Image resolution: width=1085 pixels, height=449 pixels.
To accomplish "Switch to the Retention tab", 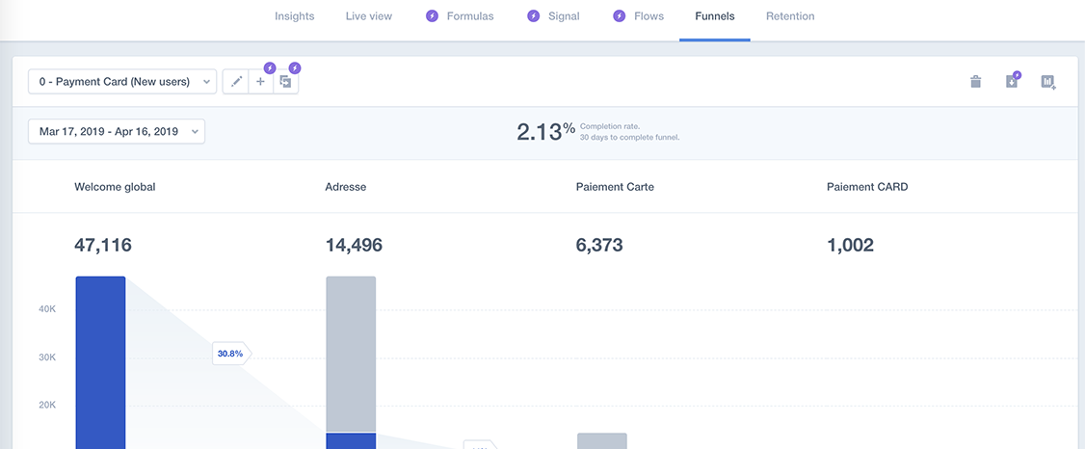I will [790, 16].
